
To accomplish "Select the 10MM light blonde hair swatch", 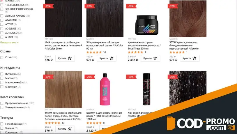I will [63, 89].
